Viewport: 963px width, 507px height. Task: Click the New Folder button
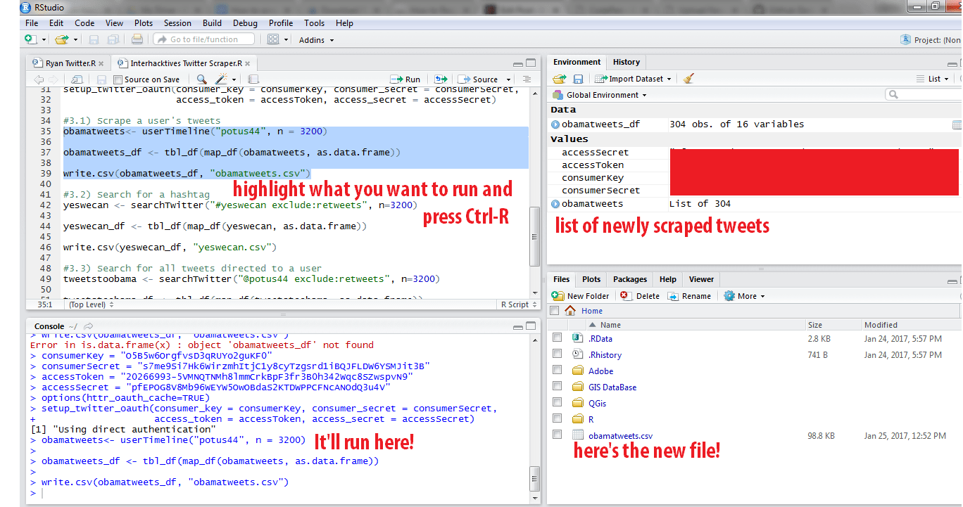click(x=581, y=296)
